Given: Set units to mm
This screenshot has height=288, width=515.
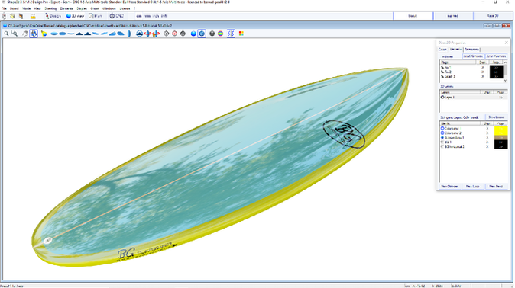Looking at the screenshot, I should 147,16.
